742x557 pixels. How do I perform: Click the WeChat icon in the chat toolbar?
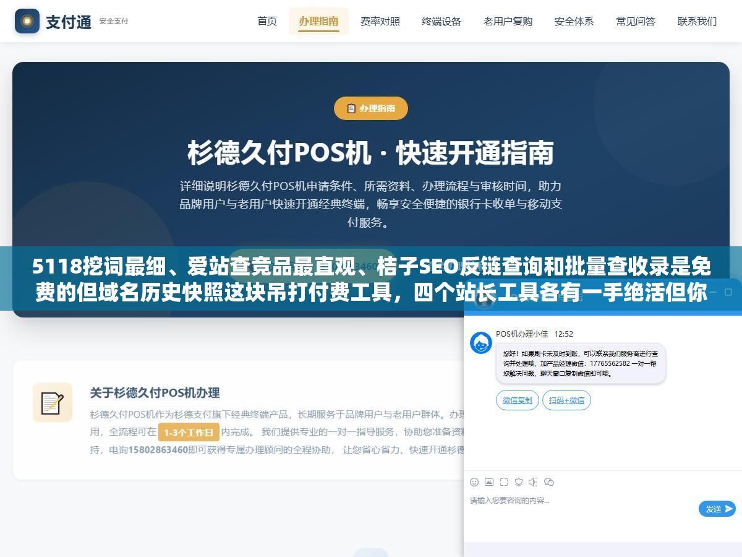[549, 481]
